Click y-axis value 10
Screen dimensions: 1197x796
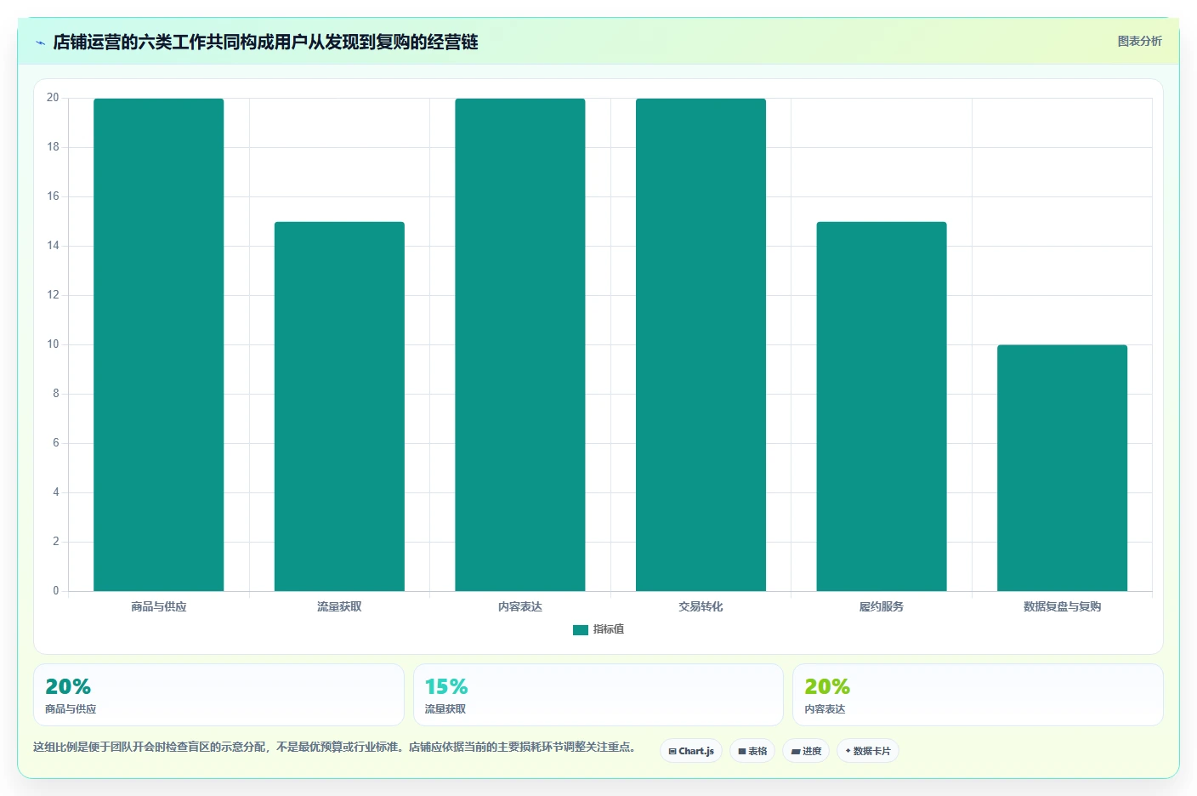[53, 344]
